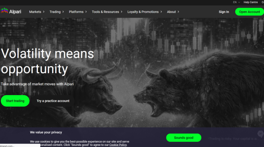
Task: Click the About chevron arrow
Action: (178, 12)
